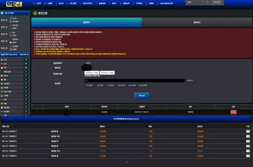Add the 1,000,000원 quick amount
Image resolution: width=253 pixels, height=167 pixels.
(x=143, y=85)
